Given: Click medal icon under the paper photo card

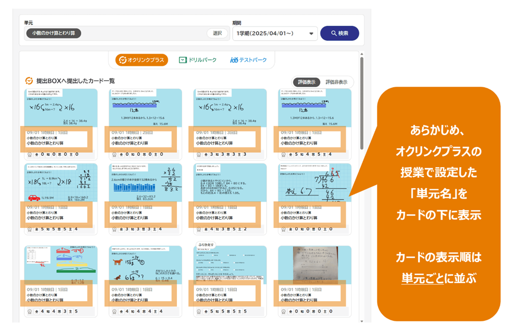Looking at the screenshot, I should click(x=283, y=311).
